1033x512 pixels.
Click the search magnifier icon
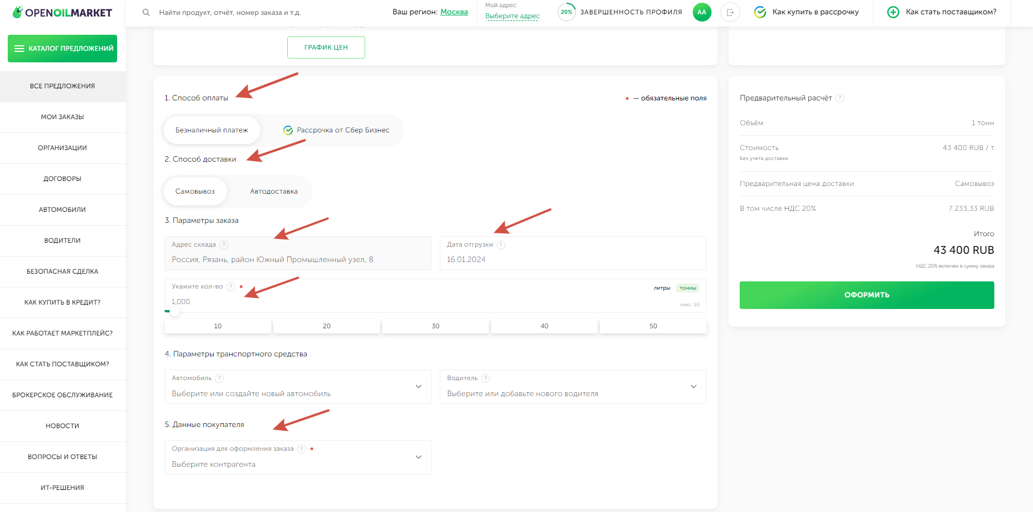coord(146,12)
